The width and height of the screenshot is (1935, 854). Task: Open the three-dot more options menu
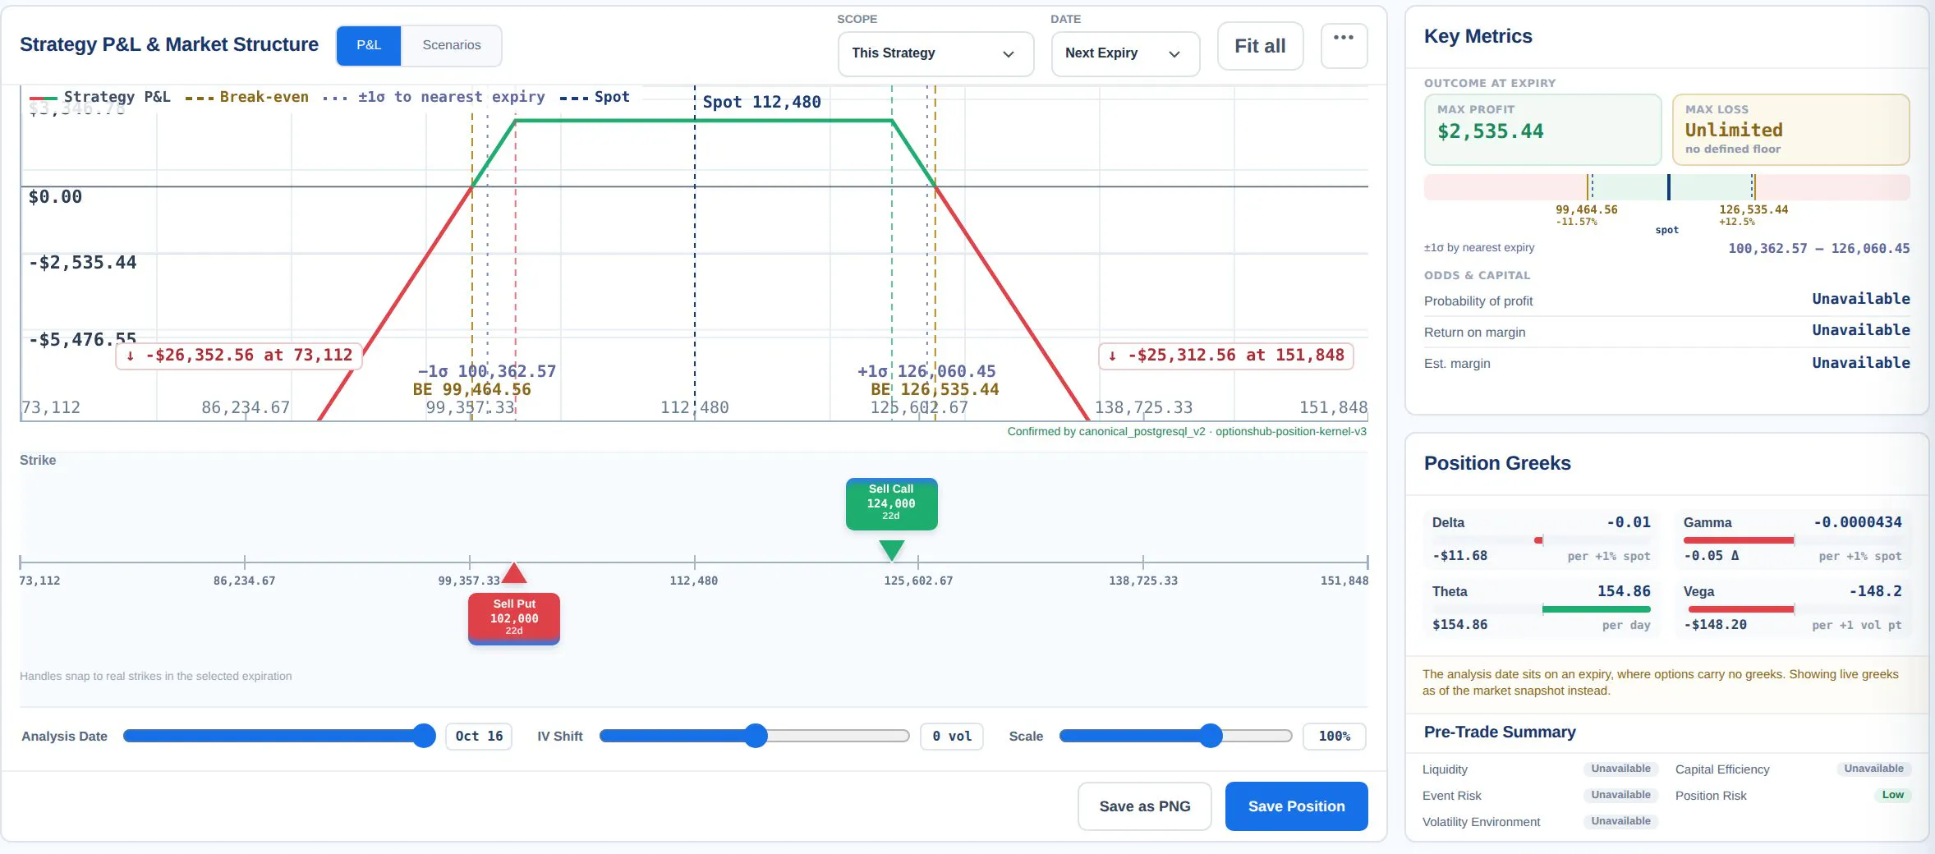pyautogui.click(x=1344, y=46)
